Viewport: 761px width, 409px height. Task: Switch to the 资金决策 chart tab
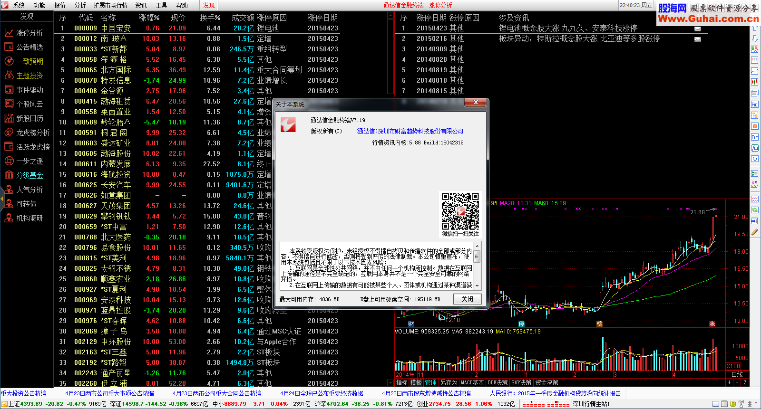pos(546,382)
